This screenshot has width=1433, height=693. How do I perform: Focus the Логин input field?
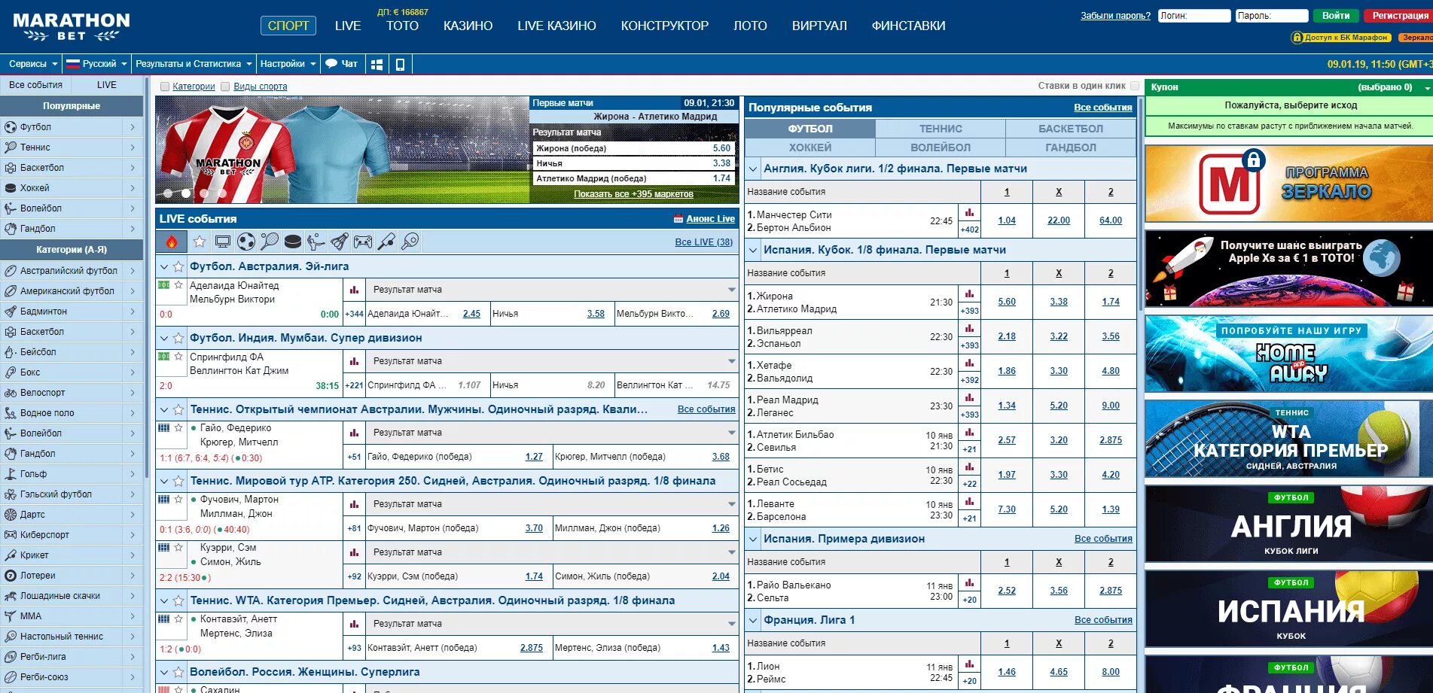(1194, 16)
